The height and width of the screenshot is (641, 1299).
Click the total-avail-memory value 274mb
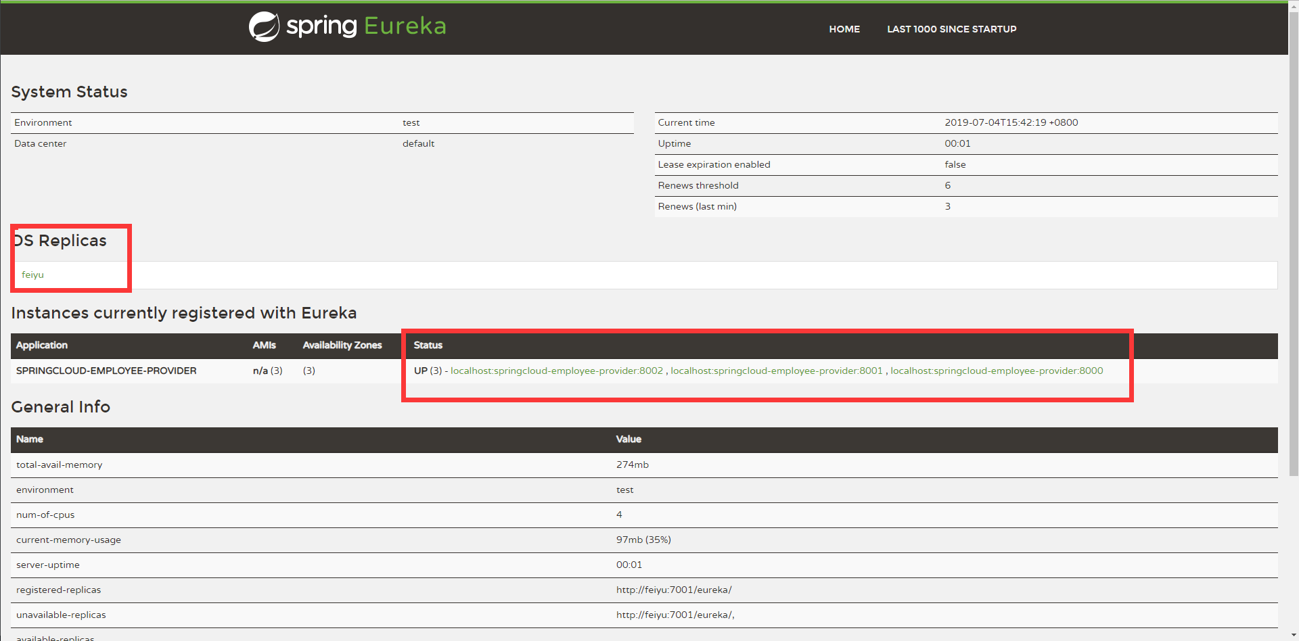pyautogui.click(x=633, y=465)
